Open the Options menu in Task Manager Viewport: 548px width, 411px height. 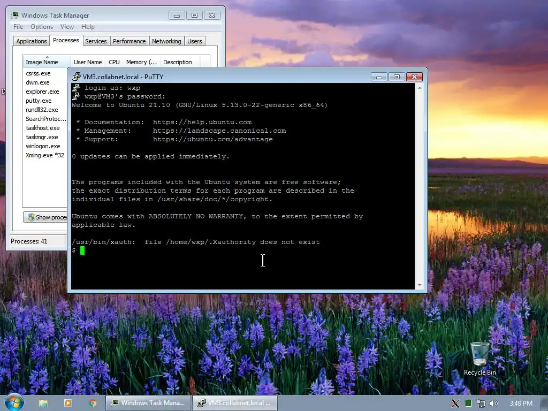click(x=42, y=27)
